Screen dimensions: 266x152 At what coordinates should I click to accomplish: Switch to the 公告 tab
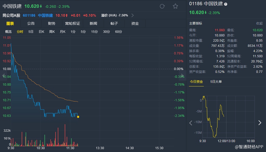pos(31,23)
